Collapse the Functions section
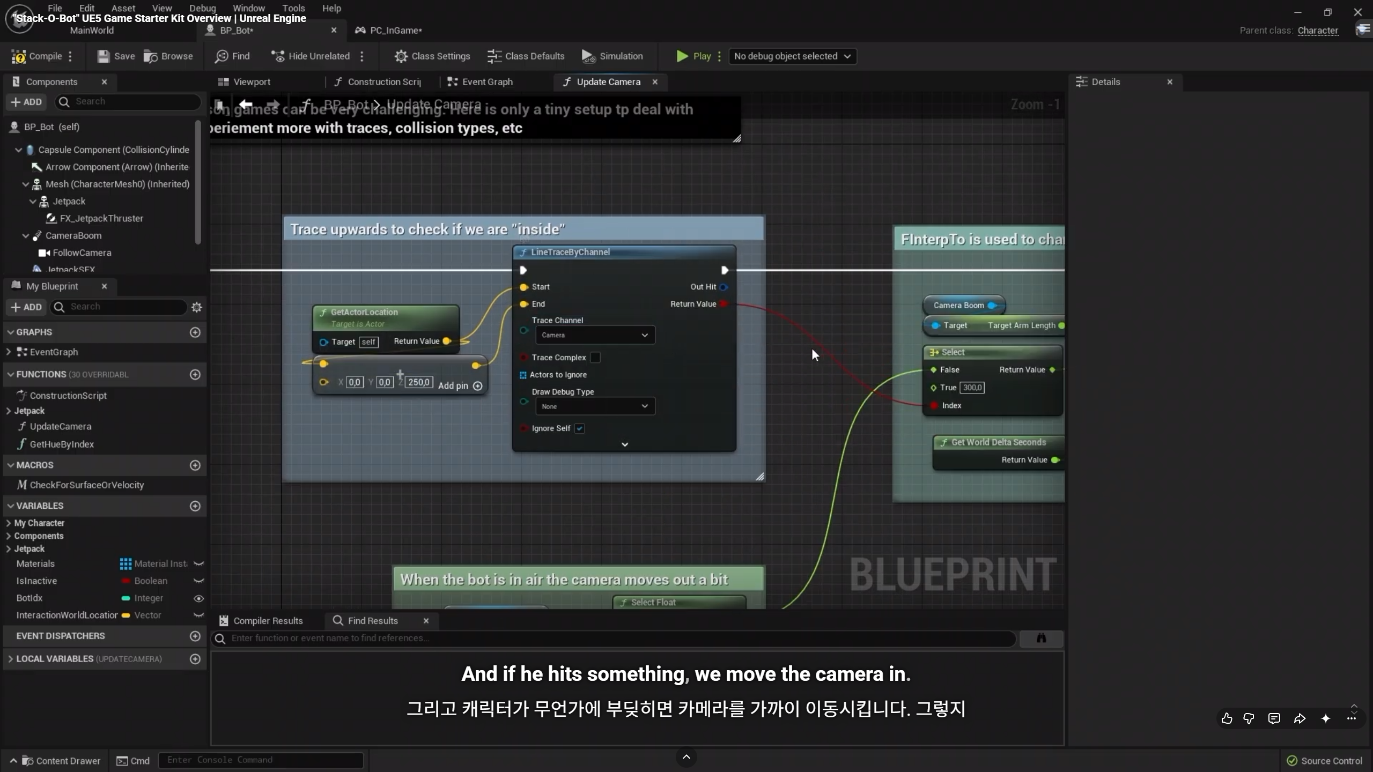1373x772 pixels. (10, 374)
